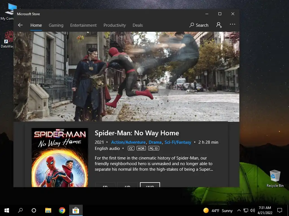Open the Deals tab
Image resolution: width=289 pixels, height=216 pixels.
[138, 25]
